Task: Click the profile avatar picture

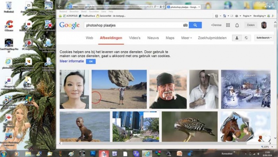Action: tap(264, 25)
